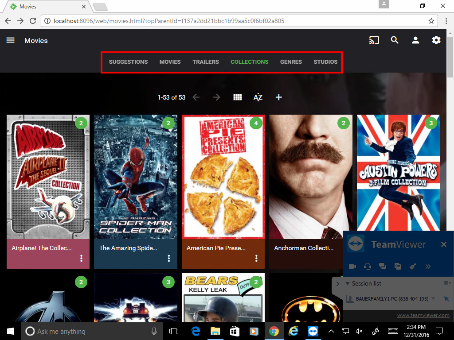Open a new browser tab

point(100,7)
